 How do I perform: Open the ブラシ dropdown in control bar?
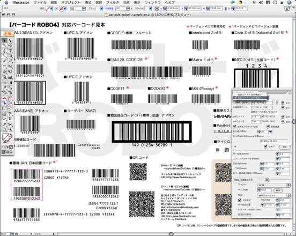(x=101, y=9)
